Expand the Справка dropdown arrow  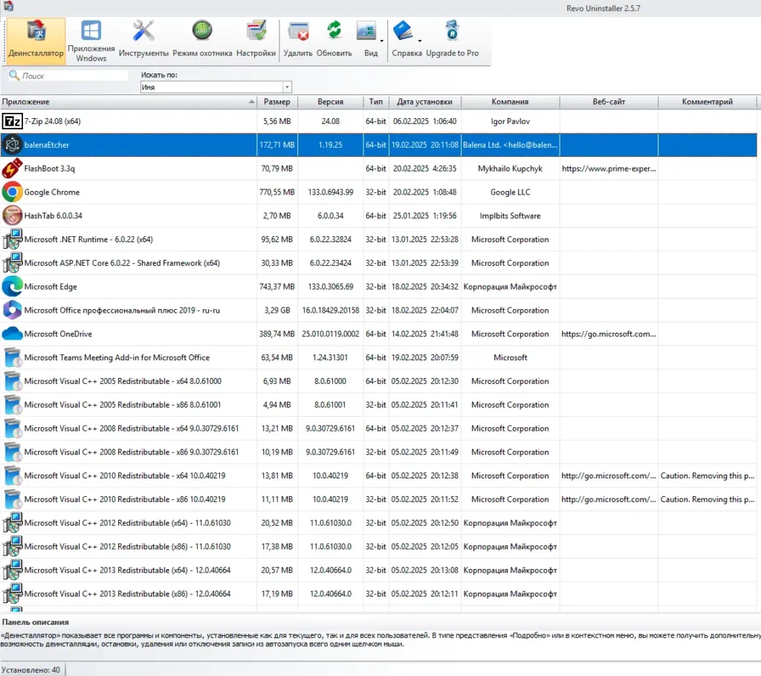420,42
